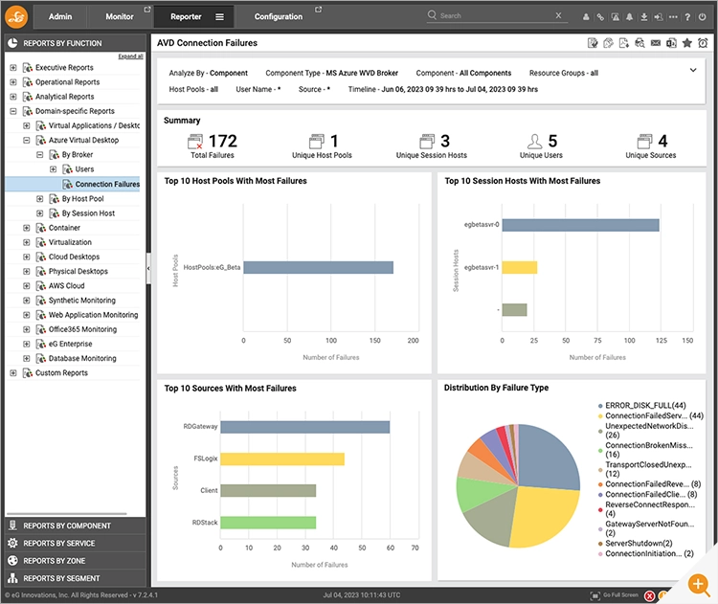Switch to the Admin tab
The height and width of the screenshot is (604, 718).
60,16
